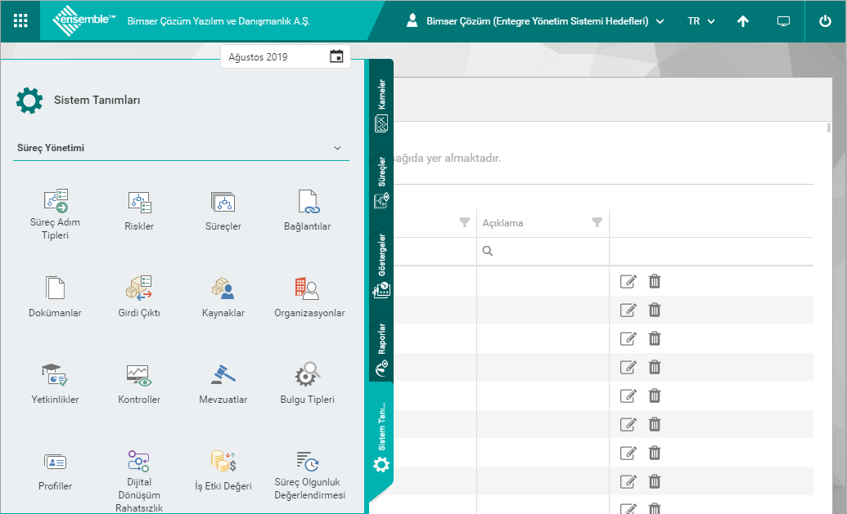Open Bağlantılar link icon
The height and width of the screenshot is (514, 847).
(308, 202)
